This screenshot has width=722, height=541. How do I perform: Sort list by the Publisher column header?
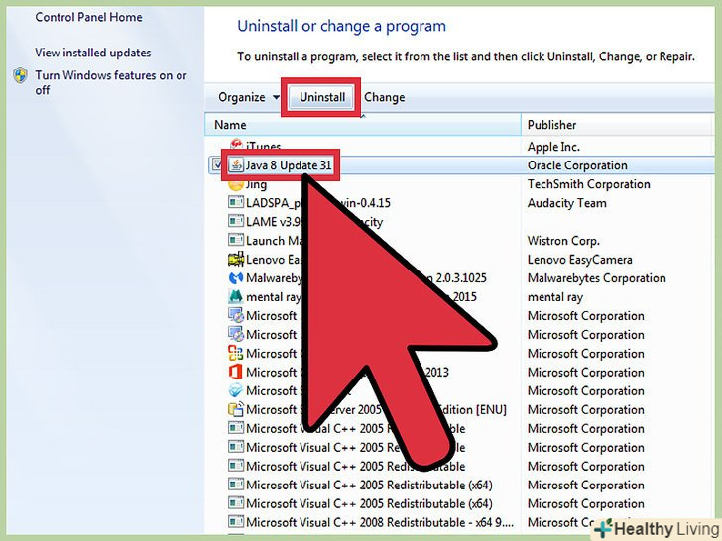[617, 125]
